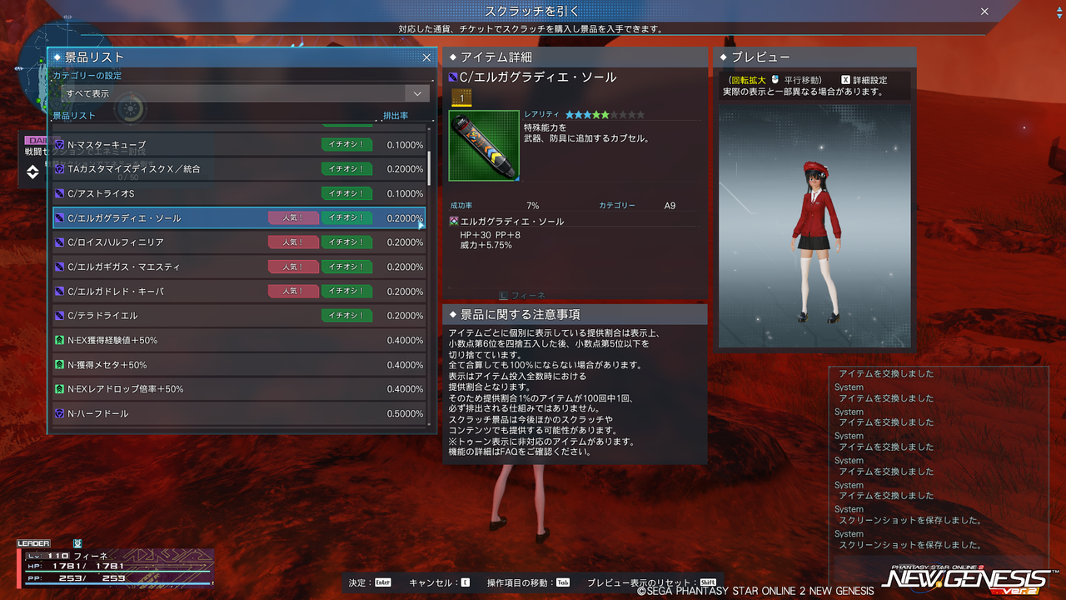Click the N-ハーフドール item icon

coord(60,413)
